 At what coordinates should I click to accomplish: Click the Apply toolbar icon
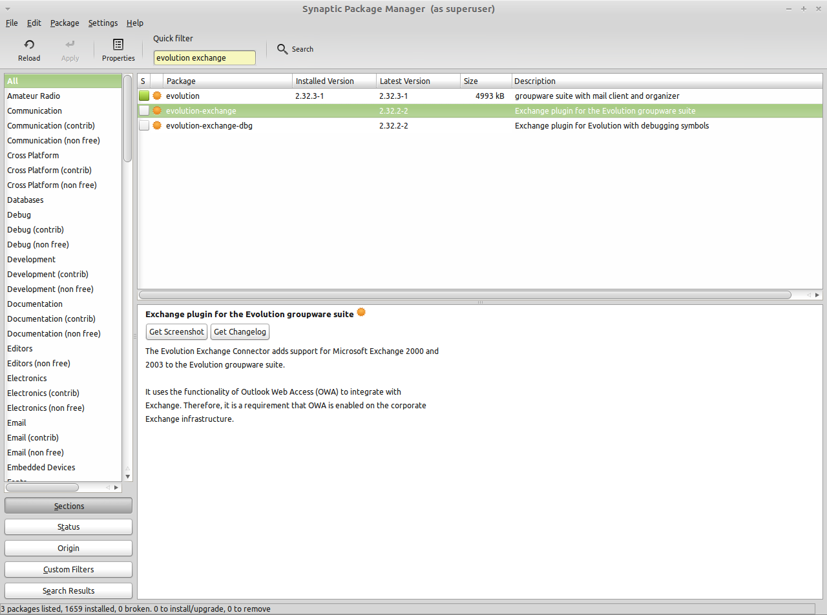click(x=70, y=45)
